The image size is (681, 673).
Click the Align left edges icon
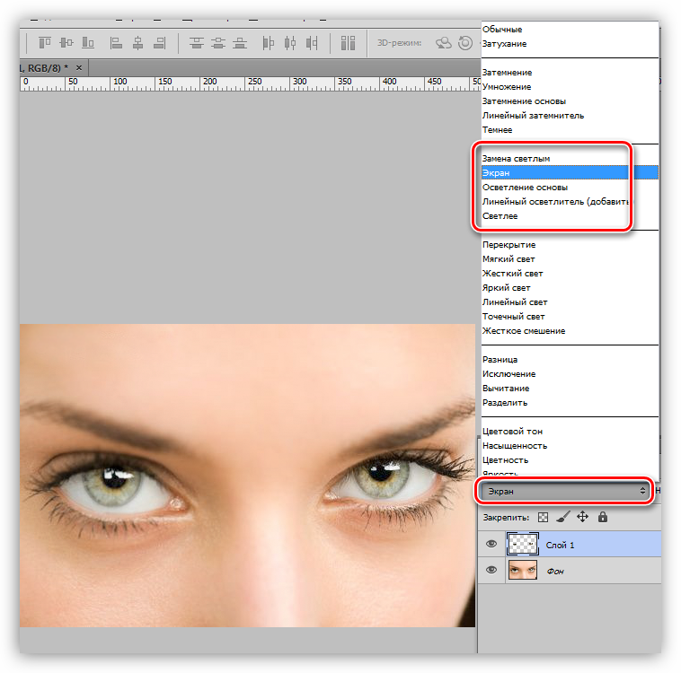(116, 42)
